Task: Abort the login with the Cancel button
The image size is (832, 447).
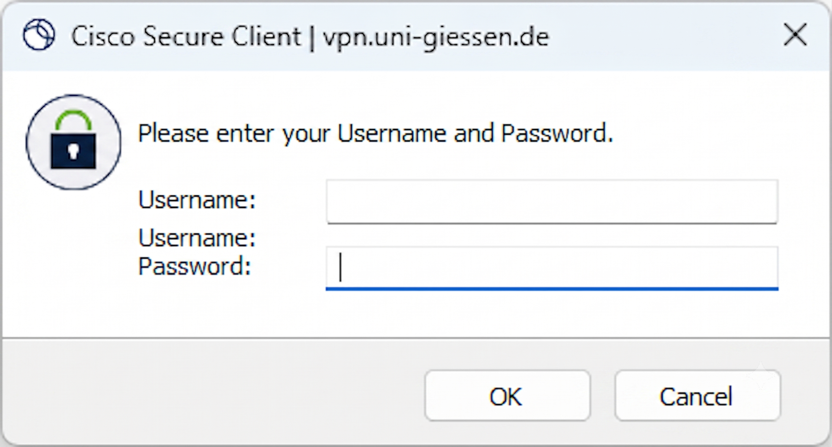Action: point(698,396)
